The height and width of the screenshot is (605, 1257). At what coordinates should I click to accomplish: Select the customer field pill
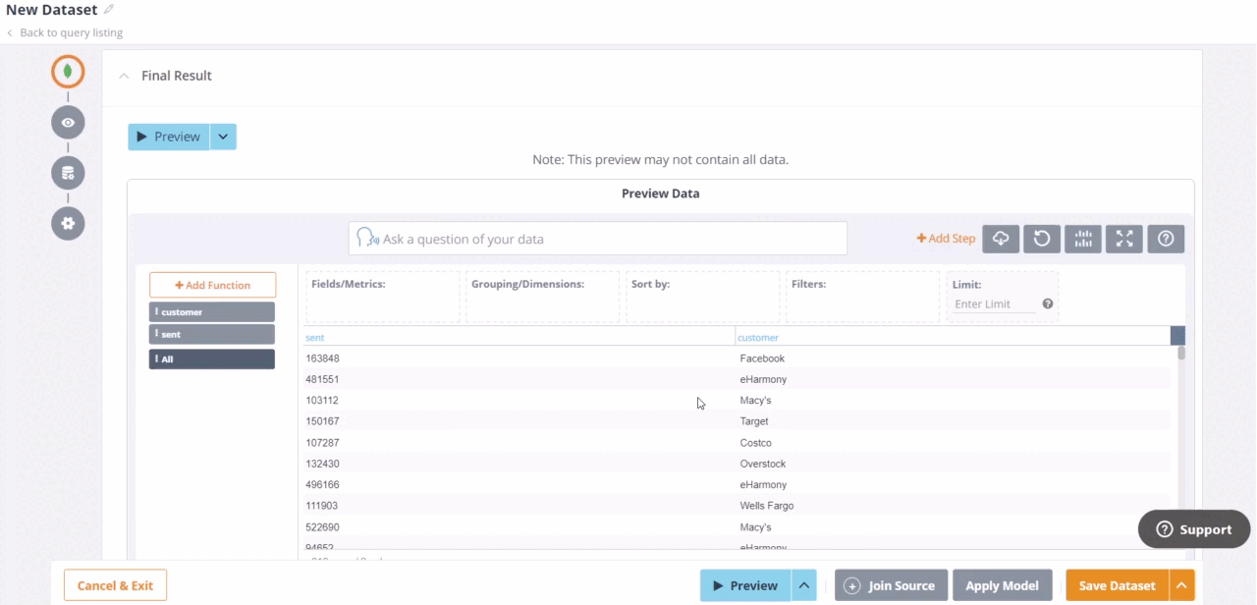click(x=212, y=312)
